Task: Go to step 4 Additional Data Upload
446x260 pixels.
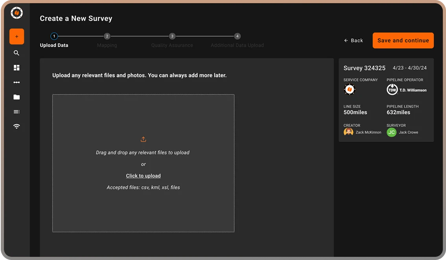Action: [237, 40]
